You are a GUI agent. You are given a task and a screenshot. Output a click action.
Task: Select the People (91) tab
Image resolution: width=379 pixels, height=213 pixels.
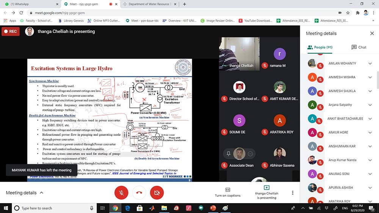[x=320, y=47]
